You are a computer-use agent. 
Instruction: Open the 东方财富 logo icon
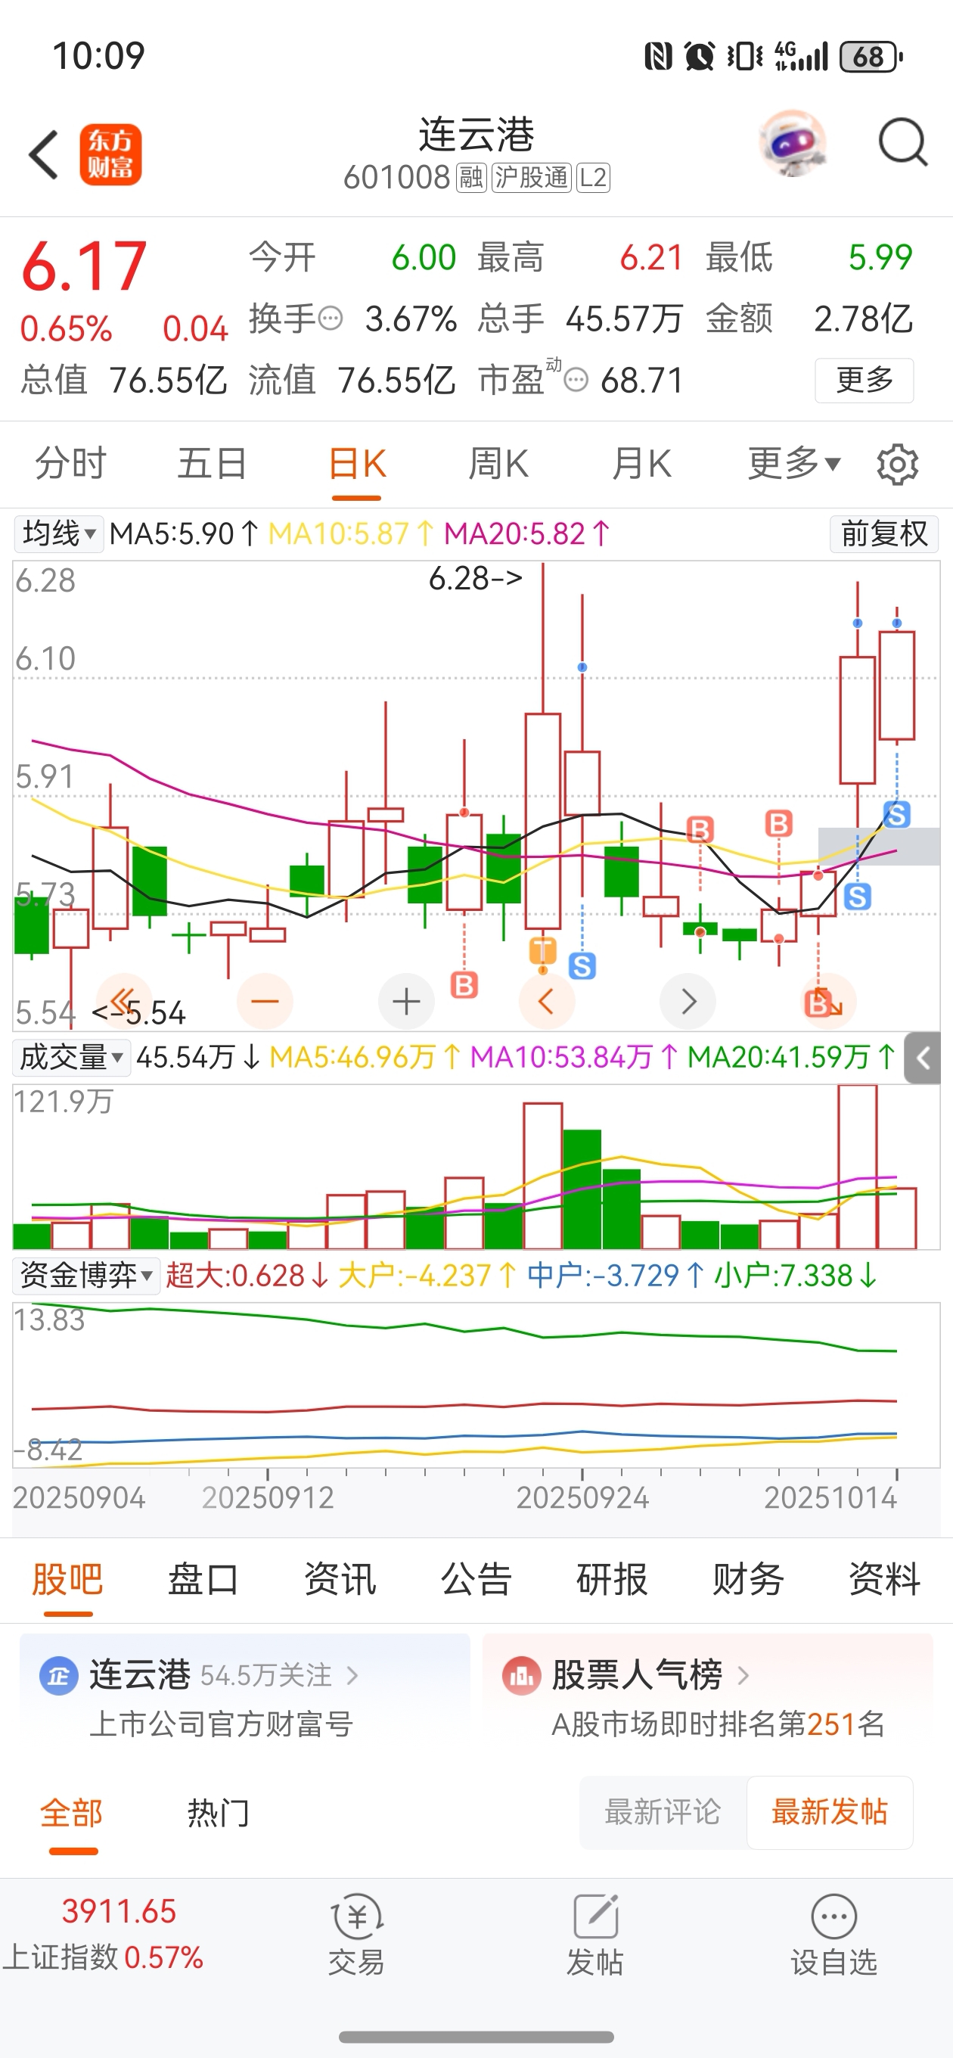coord(110,155)
